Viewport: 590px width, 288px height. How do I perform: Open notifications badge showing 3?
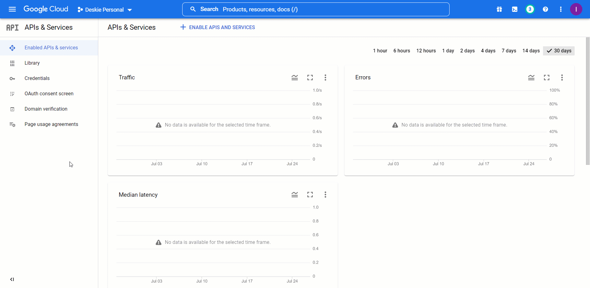click(x=530, y=9)
